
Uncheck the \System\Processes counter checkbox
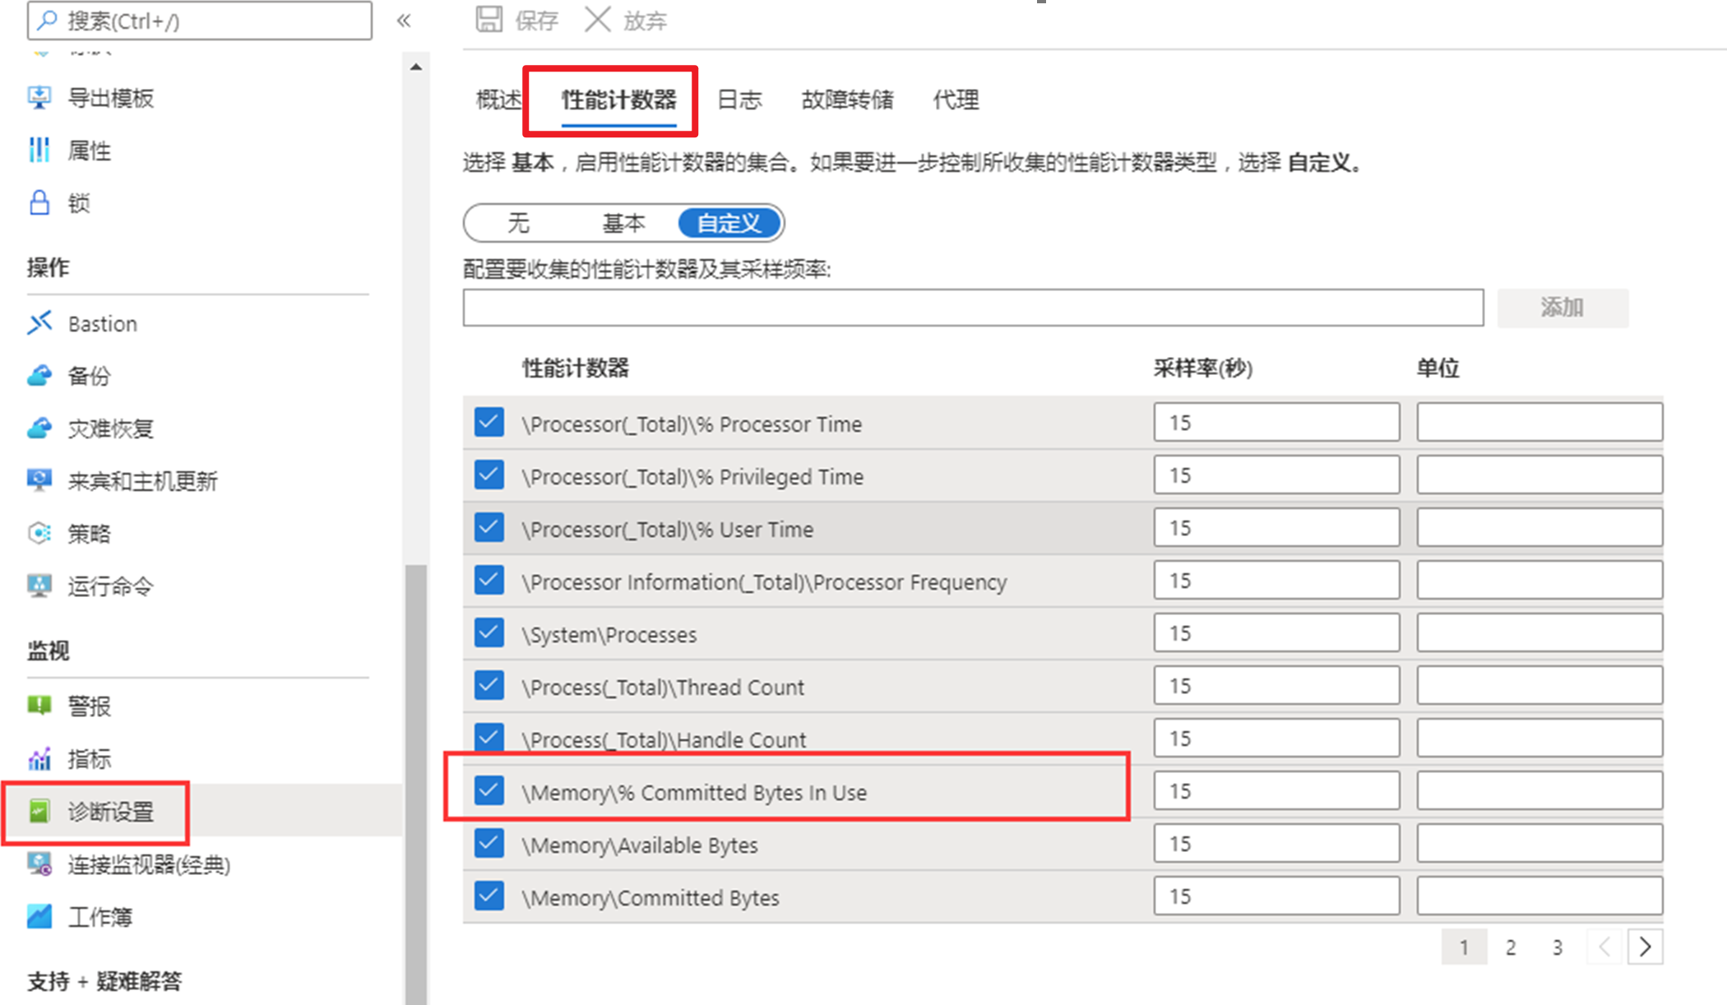point(489,633)
